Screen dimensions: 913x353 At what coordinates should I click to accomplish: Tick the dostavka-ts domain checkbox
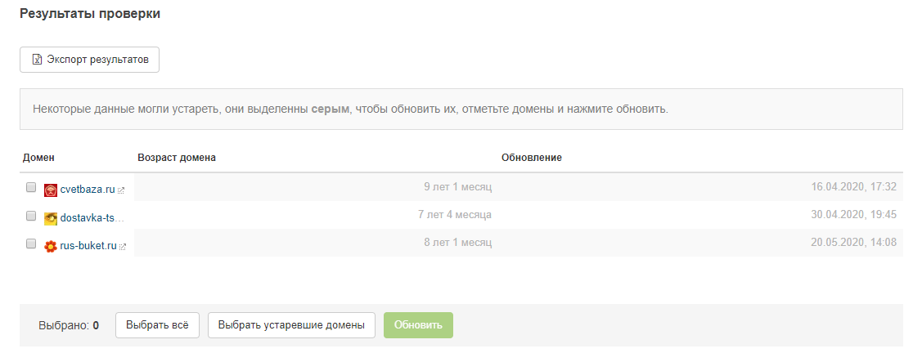point(31,217)
